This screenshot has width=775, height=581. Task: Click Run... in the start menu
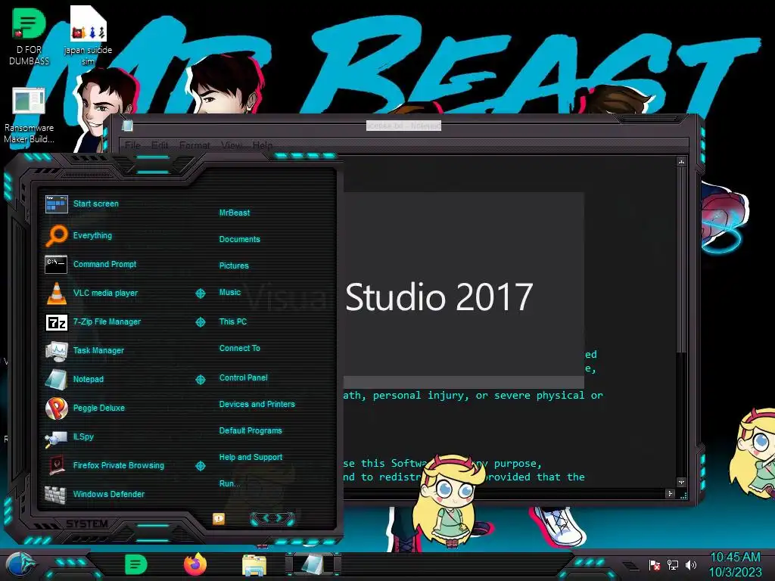(x=229, y=483)
